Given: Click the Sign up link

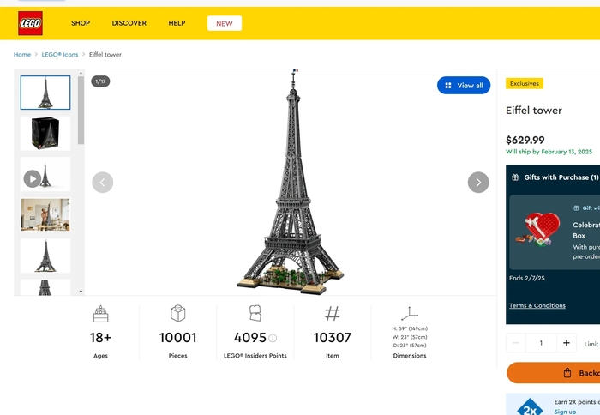Looking at the screenshot, I should coord(565,412).
